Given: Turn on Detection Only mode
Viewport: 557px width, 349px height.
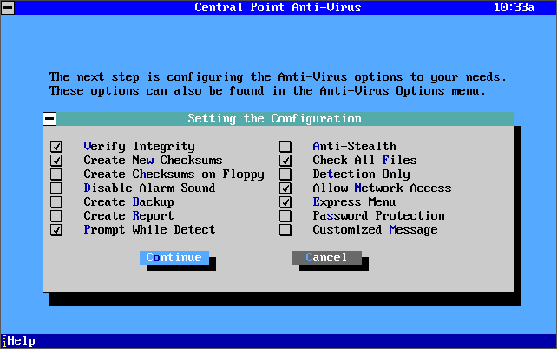Looking at the screenshot, I should click(285, 174).
